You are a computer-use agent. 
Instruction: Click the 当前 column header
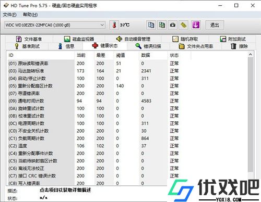[x=84, y=55]
